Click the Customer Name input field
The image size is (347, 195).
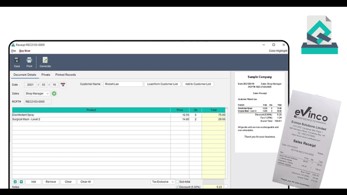click(x=123, y=84)
